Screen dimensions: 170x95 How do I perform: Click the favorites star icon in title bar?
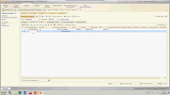pyautogui.click(x=127, y=1)
